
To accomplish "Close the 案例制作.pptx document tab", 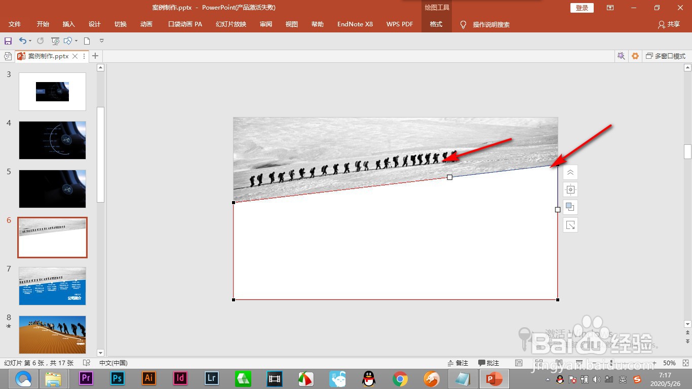I will 75,56.
